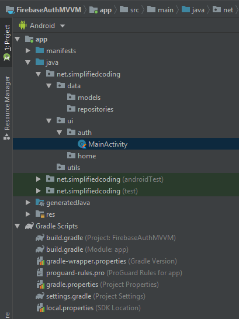Click the local.properties file icon
This screenshot has width=239, height=319.
[40, 307]
